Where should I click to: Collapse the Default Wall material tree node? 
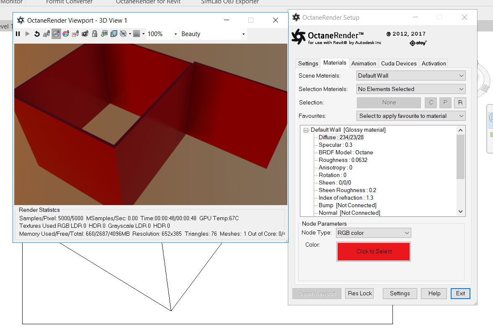coord(306,130)
